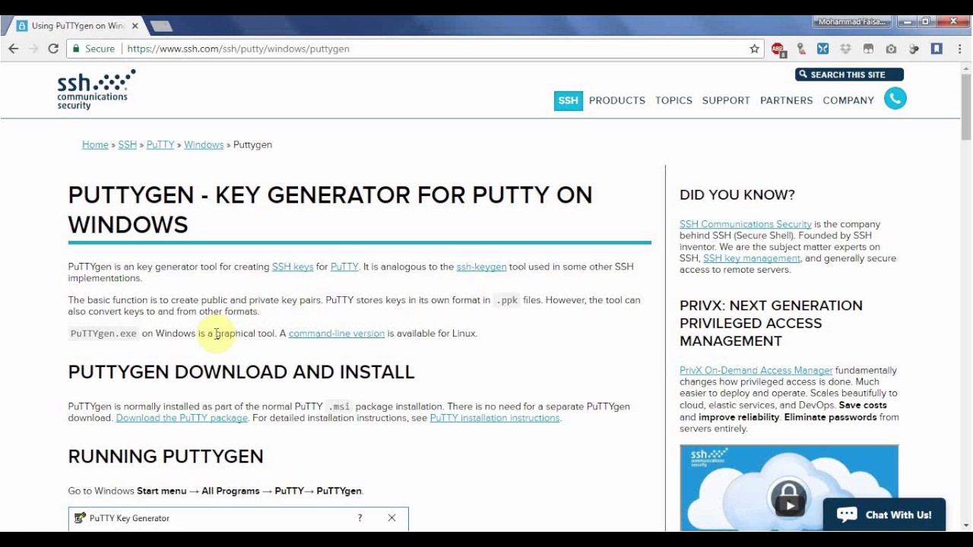
Task: Open the SUPPORT menu
Action: (726, 100)
